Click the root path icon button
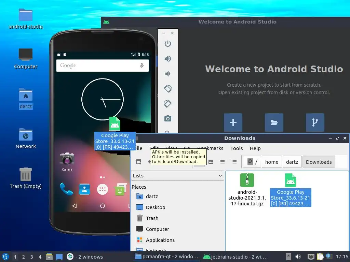 252,162
